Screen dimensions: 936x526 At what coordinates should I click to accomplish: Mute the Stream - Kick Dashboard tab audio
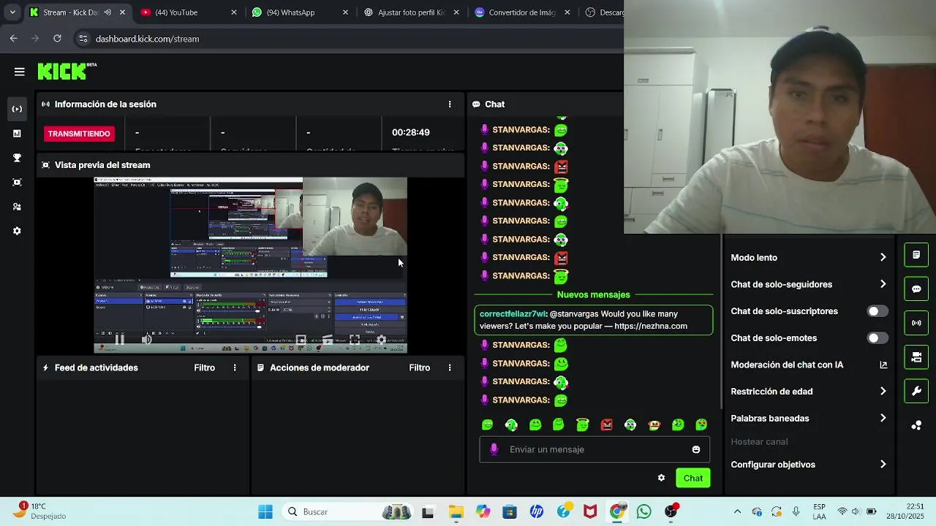107,12
